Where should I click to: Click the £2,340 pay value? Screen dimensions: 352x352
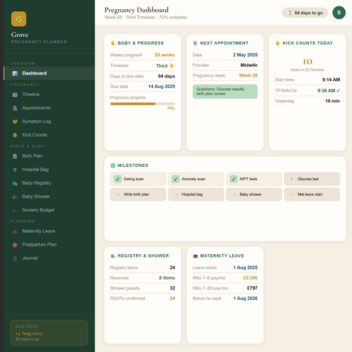click(x=251, y=278)
